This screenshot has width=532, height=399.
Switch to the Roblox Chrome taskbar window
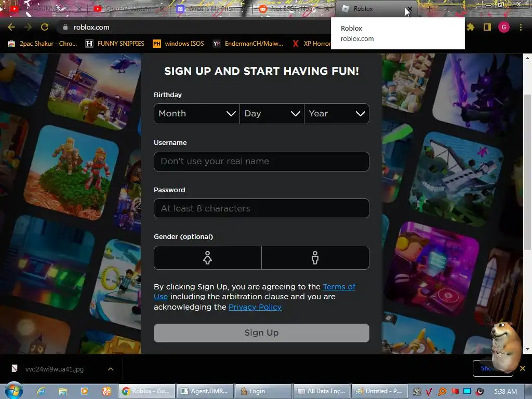147,391
